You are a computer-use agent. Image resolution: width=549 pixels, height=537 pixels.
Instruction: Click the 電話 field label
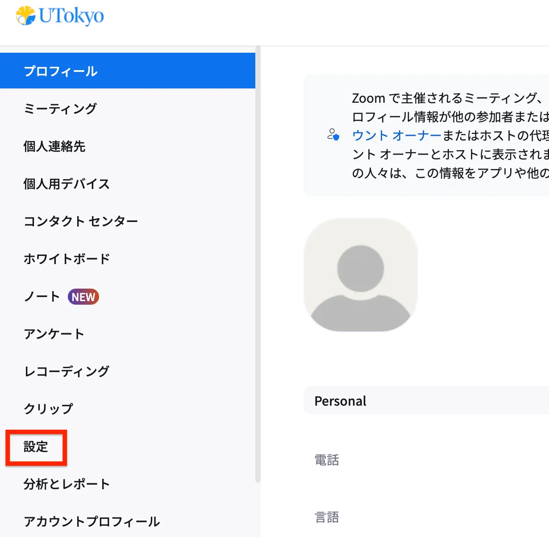tap(327, 460)
